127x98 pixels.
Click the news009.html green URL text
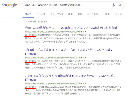tap(54, 32)
